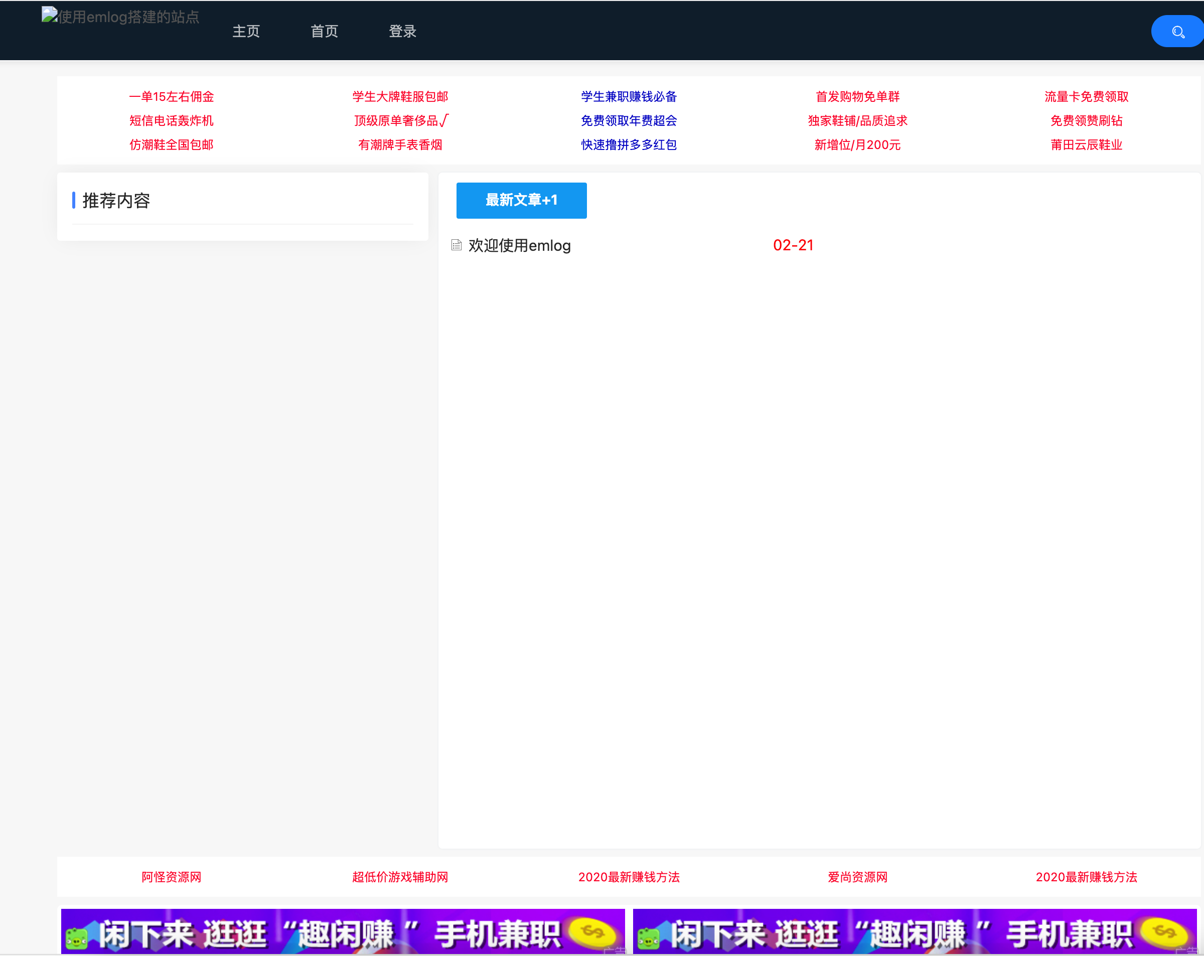The width and height of the screenshot is (1204, 956).
Task: Open the 阿怪资源网 footer link
Action: click(x=172, y=877)
